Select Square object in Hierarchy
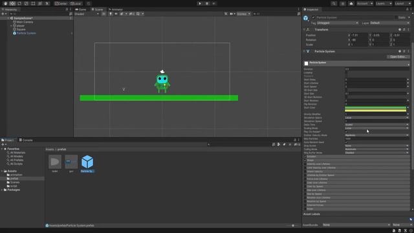 coord(21,29)
